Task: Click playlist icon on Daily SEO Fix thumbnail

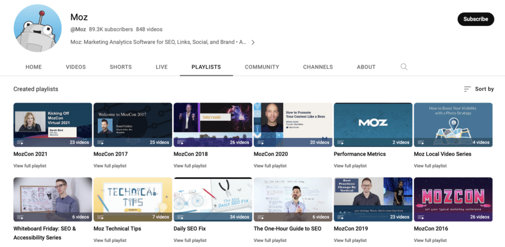Action: point(180,217)
